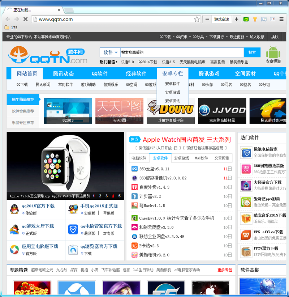
Task: Click the 爱奇艺pps影音 icon
Action: 246,202
